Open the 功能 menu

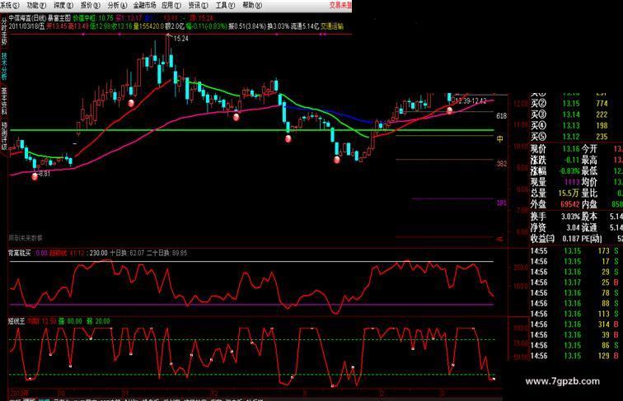[x=35, y=5]
